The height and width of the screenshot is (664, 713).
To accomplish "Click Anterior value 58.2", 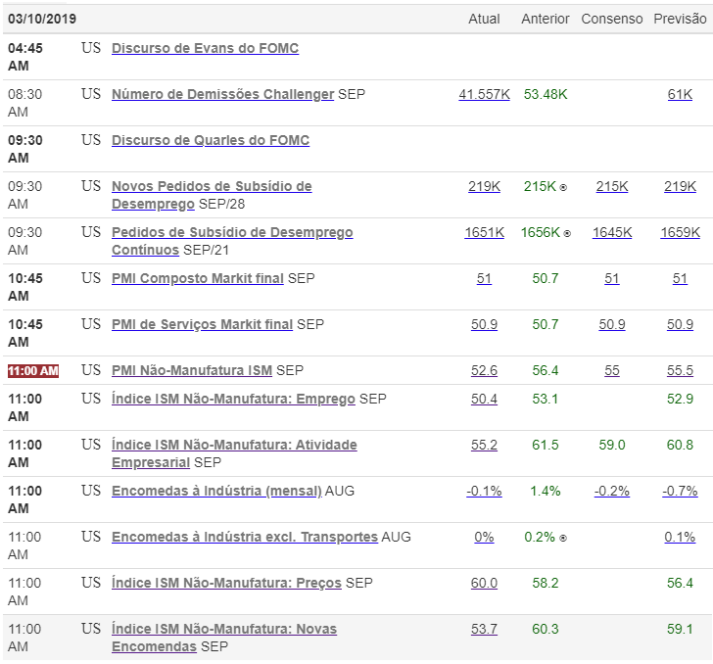I will click(x=546, y=583).
